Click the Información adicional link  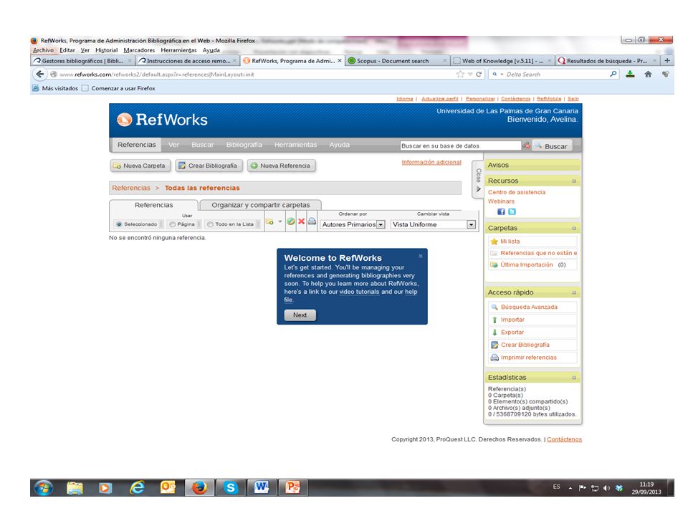click(x=431, y=163)
